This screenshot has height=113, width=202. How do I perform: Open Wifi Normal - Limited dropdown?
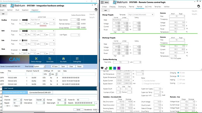(43, 31)
